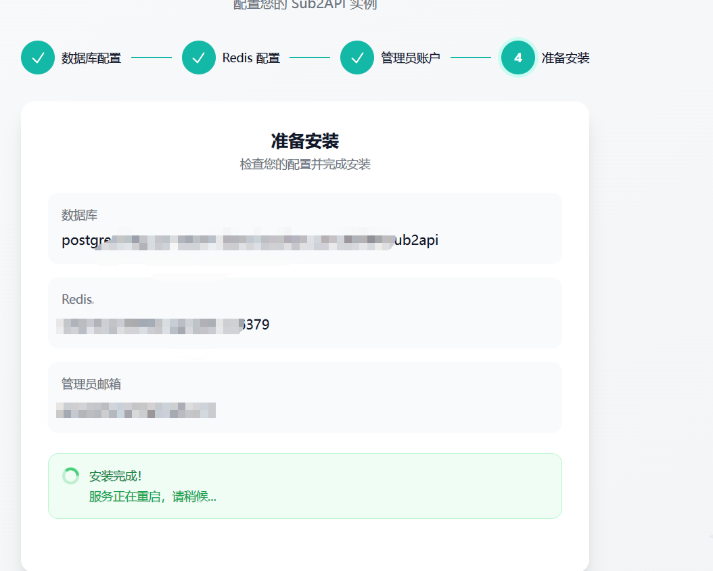Click the admin account step checkmark circle
713x571 pixels.
pos(357,58)
